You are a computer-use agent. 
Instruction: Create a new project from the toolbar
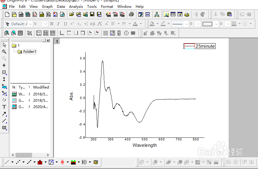[7, 14]
